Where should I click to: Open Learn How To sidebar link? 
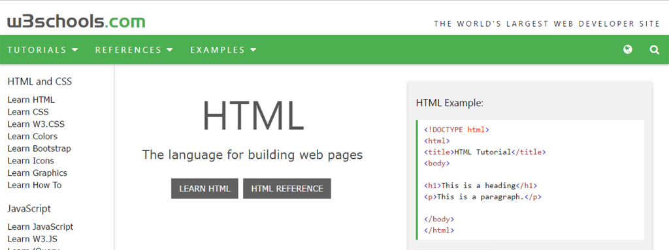[x=35, y=186]
